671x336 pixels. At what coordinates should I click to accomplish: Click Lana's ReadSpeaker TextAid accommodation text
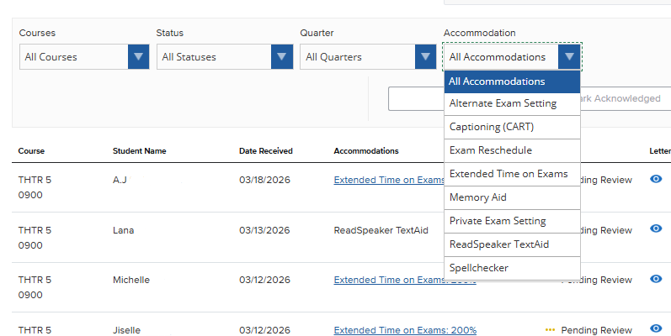click(x=381, y=230)
